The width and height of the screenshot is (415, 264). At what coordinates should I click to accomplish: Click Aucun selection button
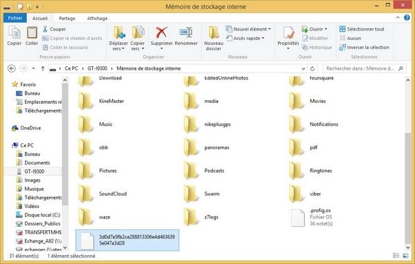[350, 38]
